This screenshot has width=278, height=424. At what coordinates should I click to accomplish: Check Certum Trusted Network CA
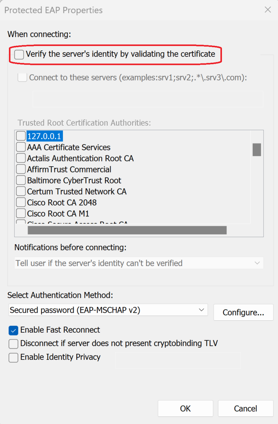(x=21, y=191)
